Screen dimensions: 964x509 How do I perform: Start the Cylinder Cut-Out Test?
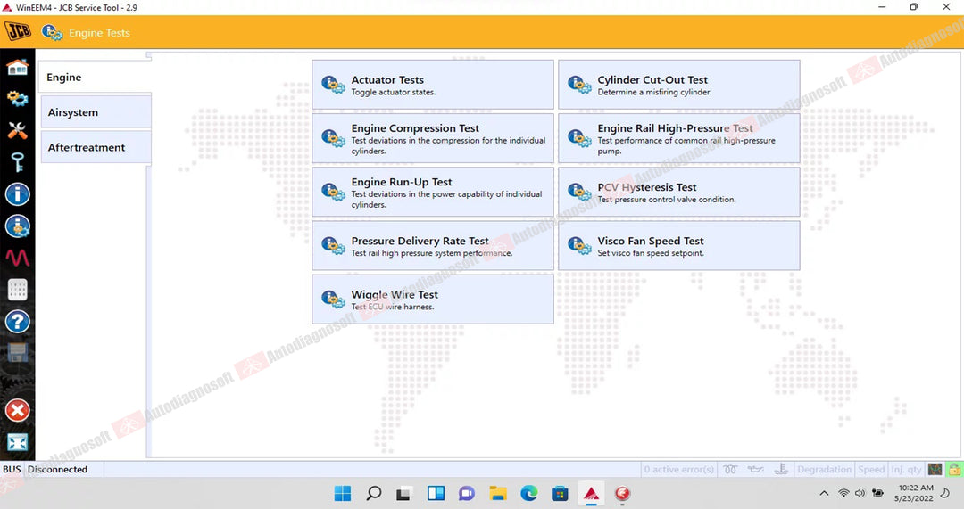coord(678,85)
